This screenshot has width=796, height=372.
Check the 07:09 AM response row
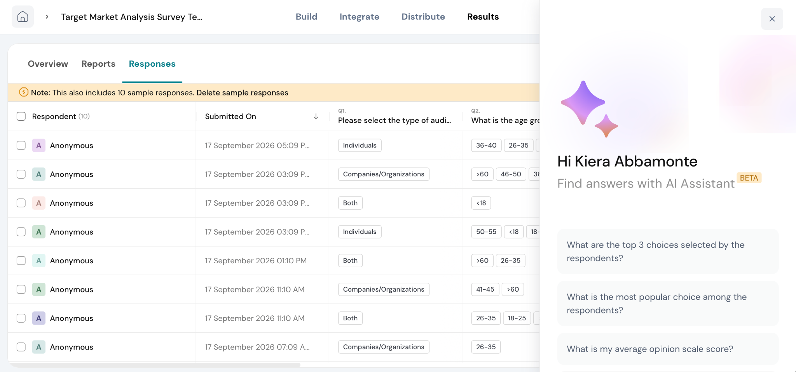(x=21, y=347)
